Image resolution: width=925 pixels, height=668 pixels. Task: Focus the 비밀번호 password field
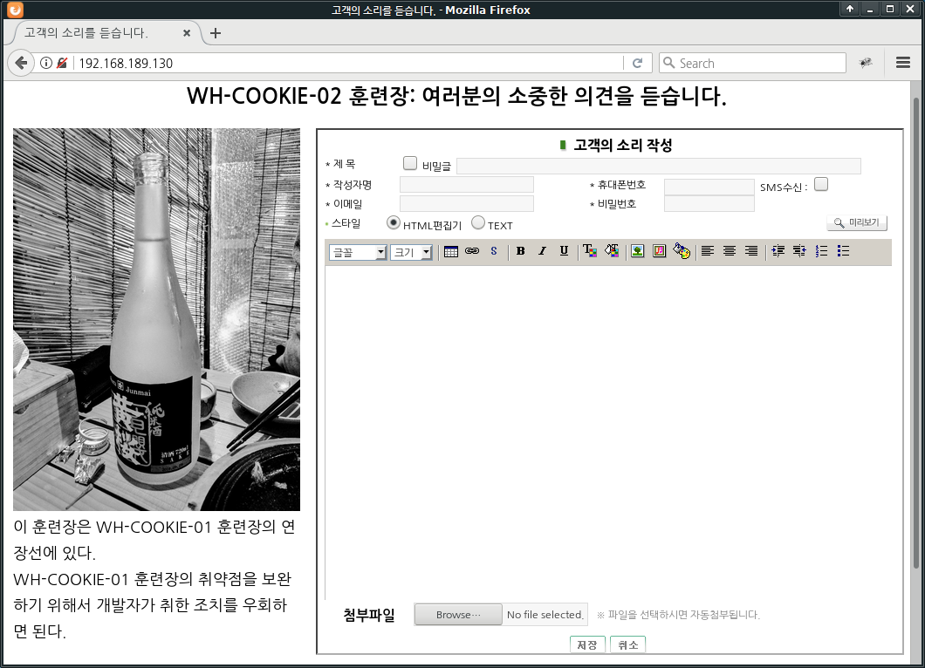click(x=709, y=203)
